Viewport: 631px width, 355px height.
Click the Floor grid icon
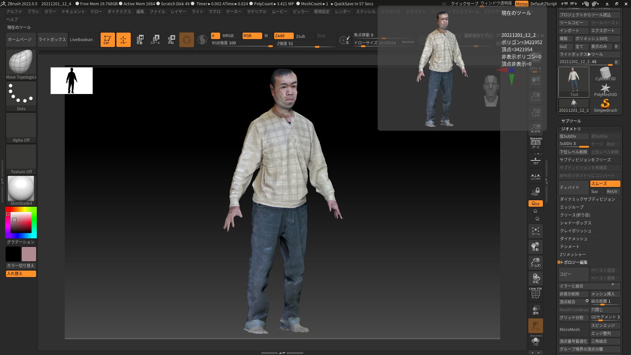(x=535, y=161)
